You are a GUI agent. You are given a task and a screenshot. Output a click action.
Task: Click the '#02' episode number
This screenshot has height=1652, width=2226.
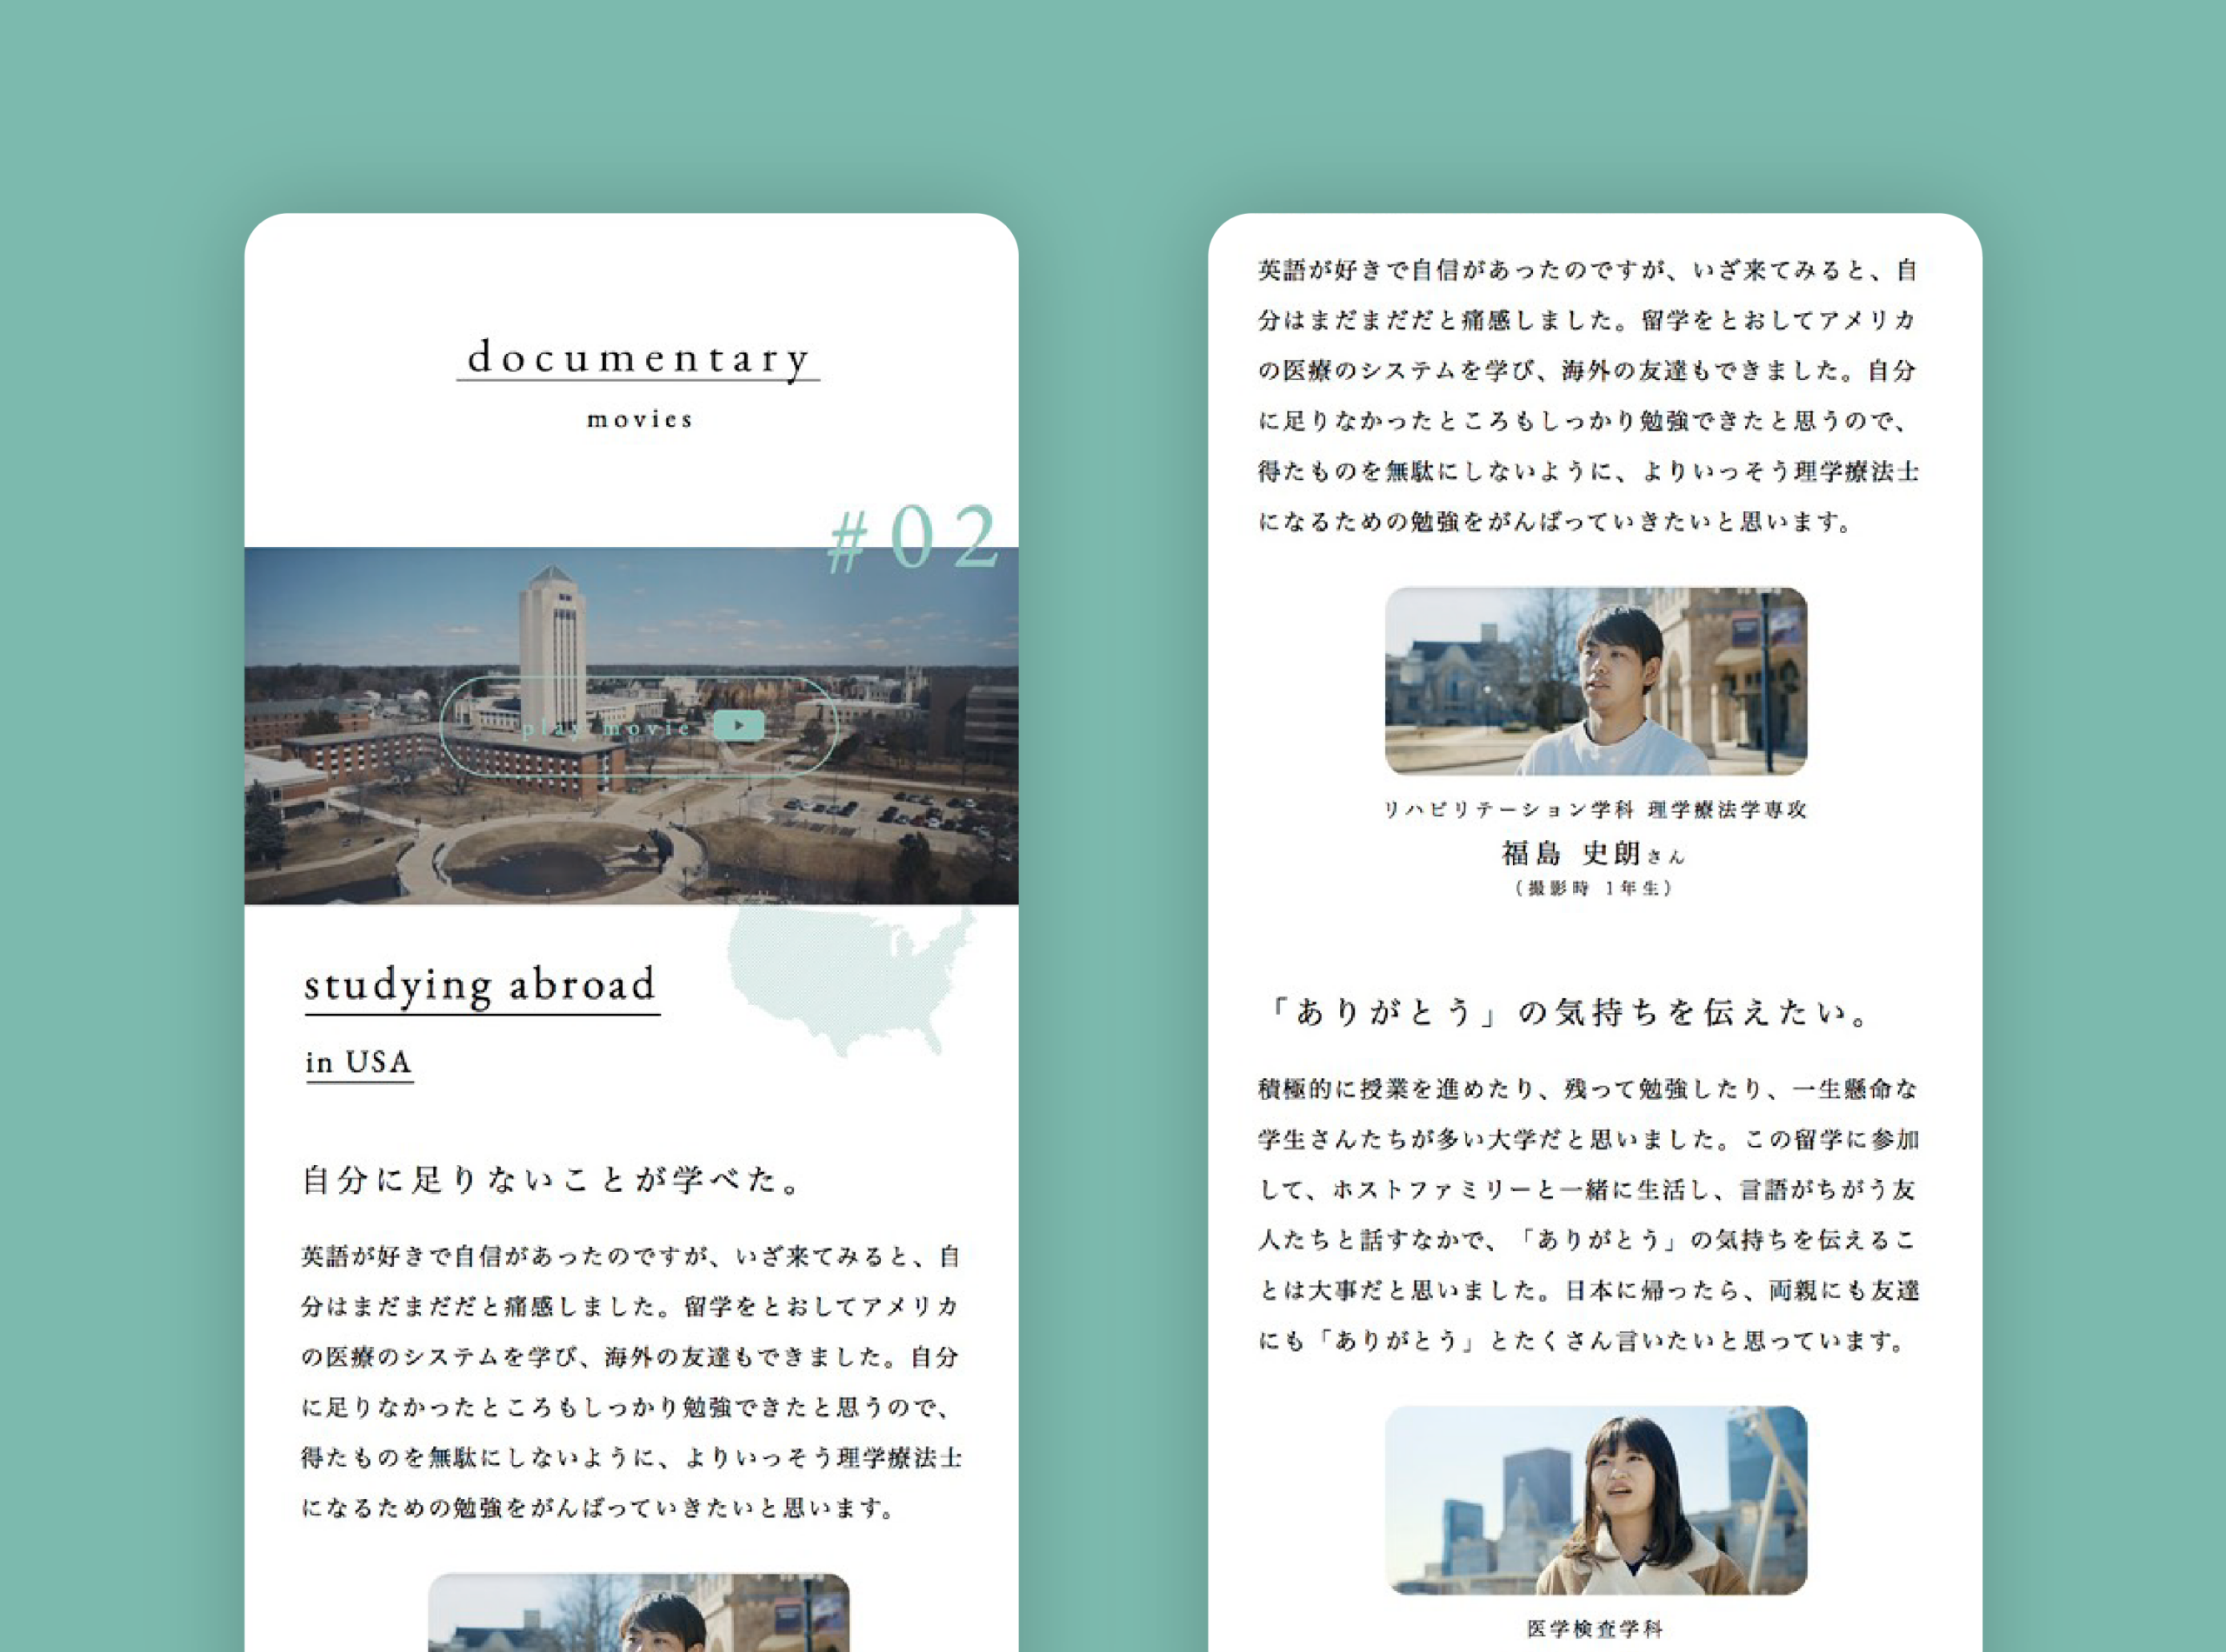pos(913,539)
